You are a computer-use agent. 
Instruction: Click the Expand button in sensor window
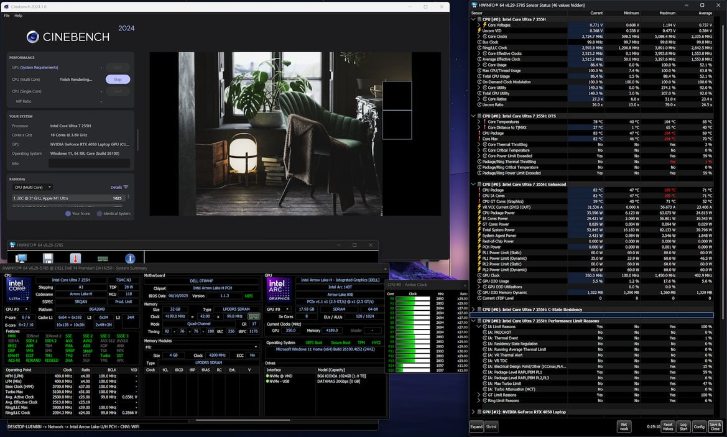(476, 427)
